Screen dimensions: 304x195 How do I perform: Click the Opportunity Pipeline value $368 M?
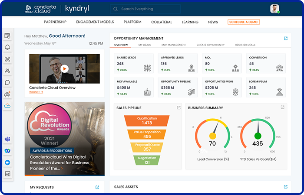167,88
